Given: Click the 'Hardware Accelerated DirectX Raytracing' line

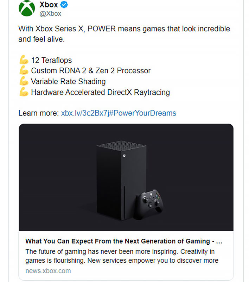Looking at the screenshot, I should click(x=101, y=93).
